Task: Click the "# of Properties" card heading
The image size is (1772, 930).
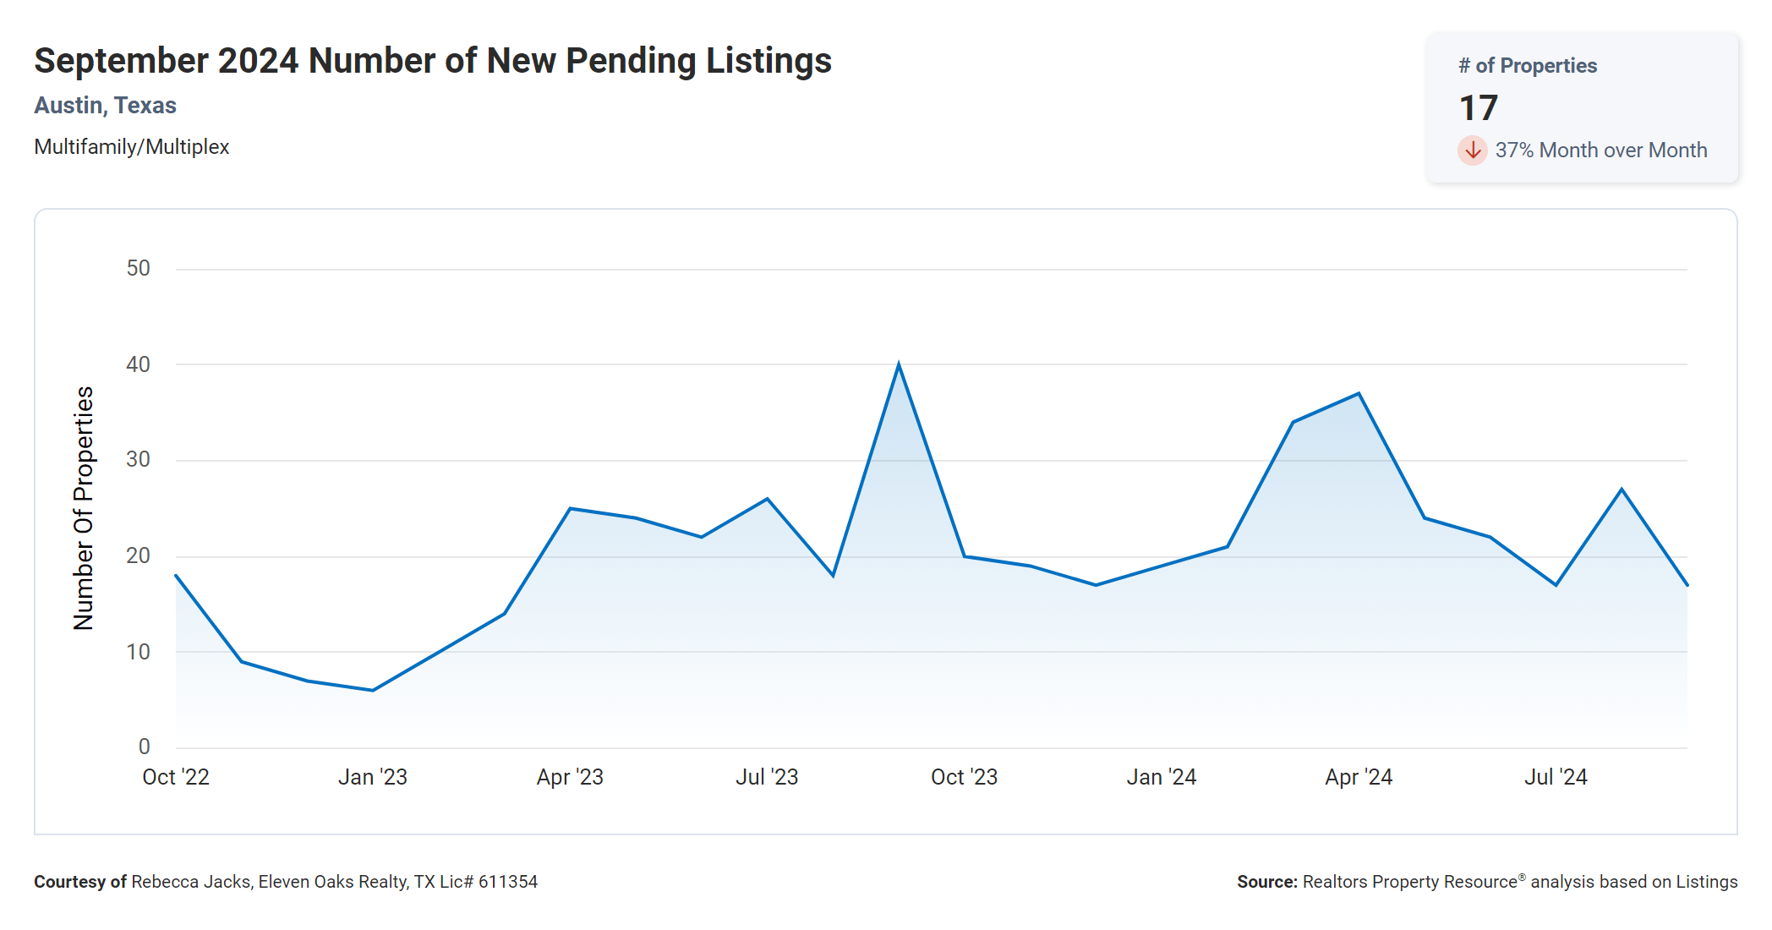Action: [1528, 66]
